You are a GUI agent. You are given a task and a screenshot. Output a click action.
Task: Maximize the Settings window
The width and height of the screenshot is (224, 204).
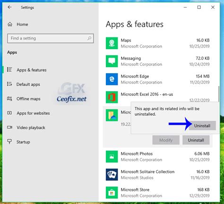pos(199,7)
